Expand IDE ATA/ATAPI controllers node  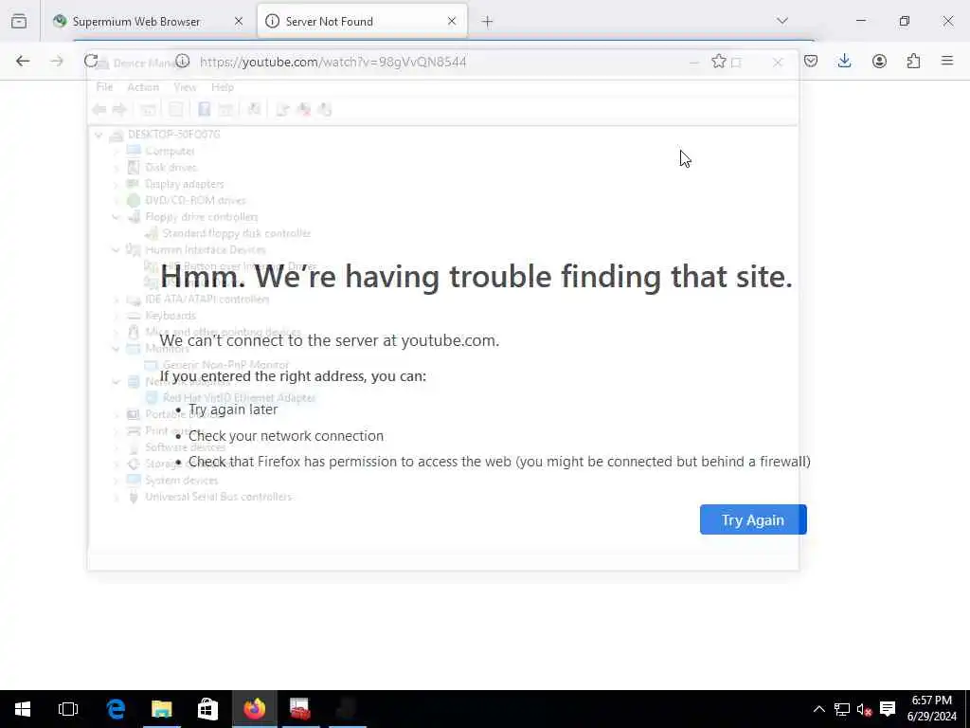pyautogui.click(x=116, y=299)
